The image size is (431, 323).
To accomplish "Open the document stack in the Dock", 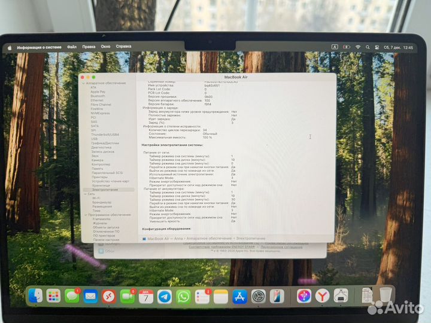I will tap(367, 295).
